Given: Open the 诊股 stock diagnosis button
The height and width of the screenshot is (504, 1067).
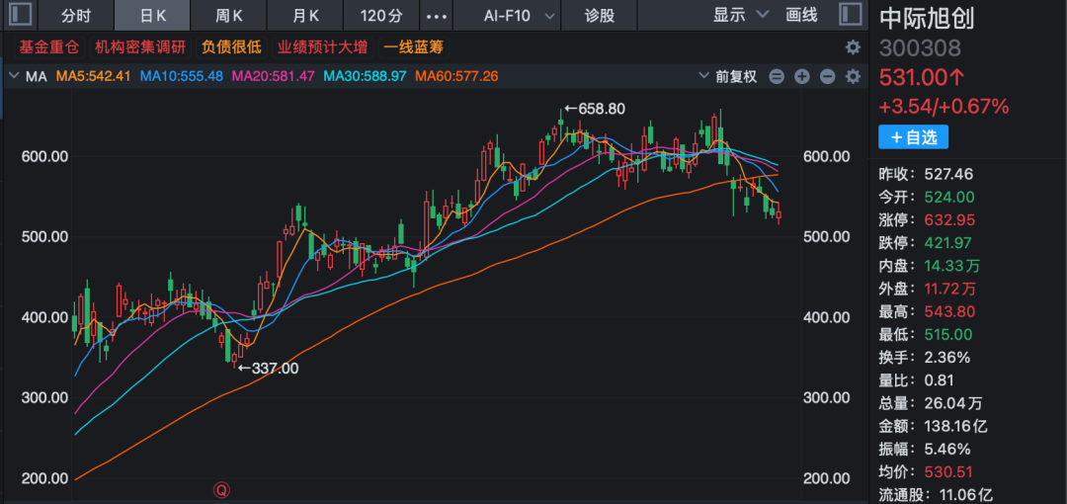Looking at the screenshot, I should click(600, 15).
